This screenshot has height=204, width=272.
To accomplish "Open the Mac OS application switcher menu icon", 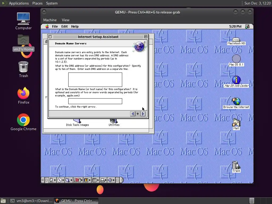I will pos(247,26).
